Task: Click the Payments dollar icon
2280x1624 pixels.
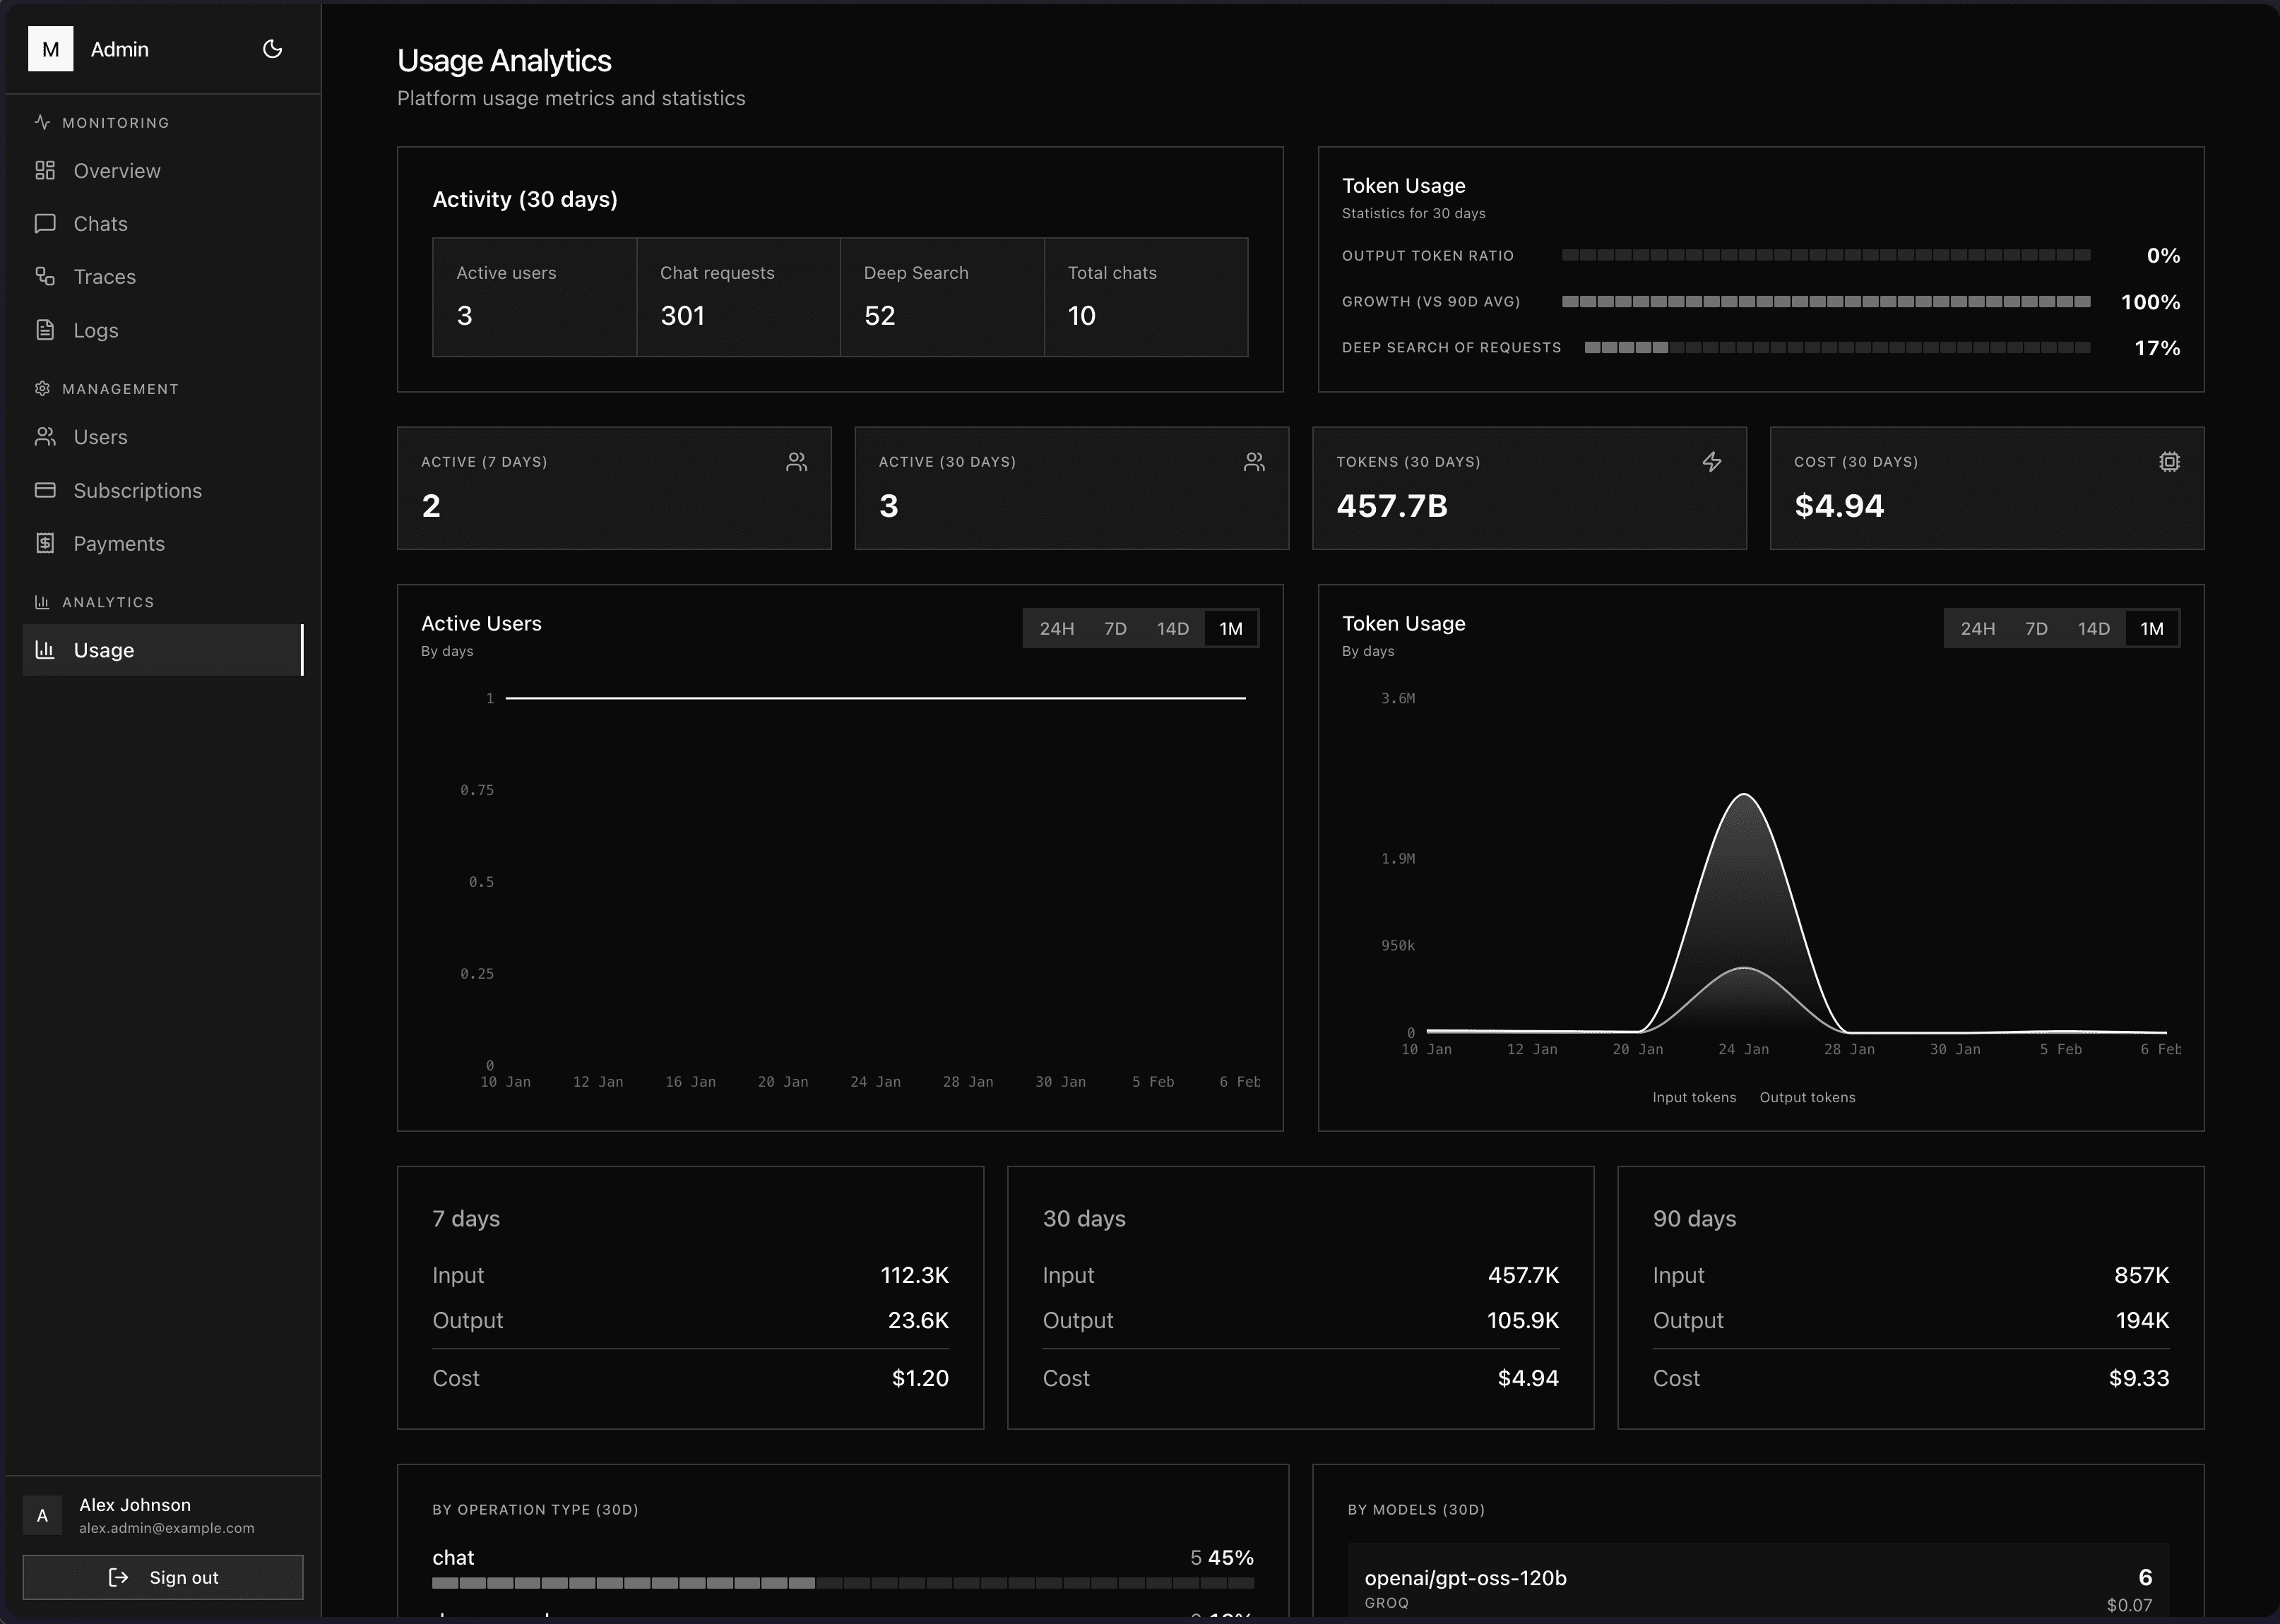Action: click(44, 543)
